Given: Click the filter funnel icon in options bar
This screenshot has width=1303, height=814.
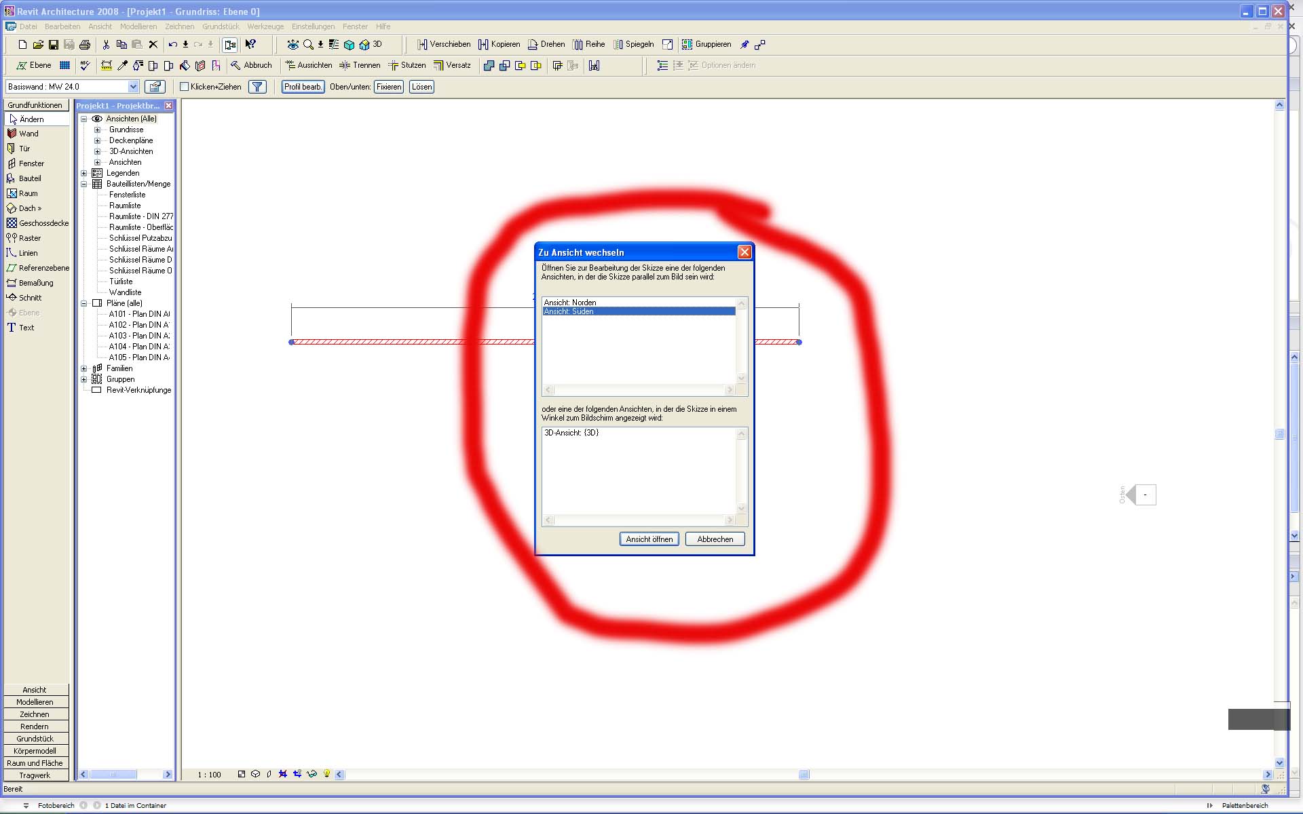Looking at the screenshot, I should [x=258, y=87].
